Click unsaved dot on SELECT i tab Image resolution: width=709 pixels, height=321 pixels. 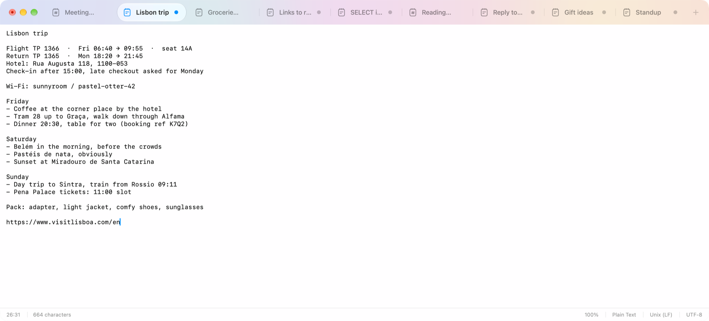click(390, 12)
